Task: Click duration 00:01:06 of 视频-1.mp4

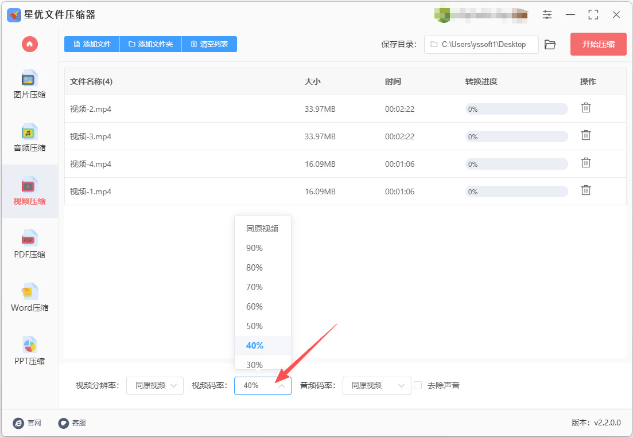Action: (399, 191)
